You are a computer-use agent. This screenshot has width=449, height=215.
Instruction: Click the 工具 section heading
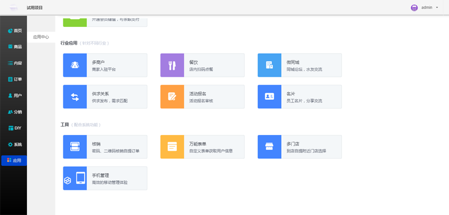click(x=65, y=125)
